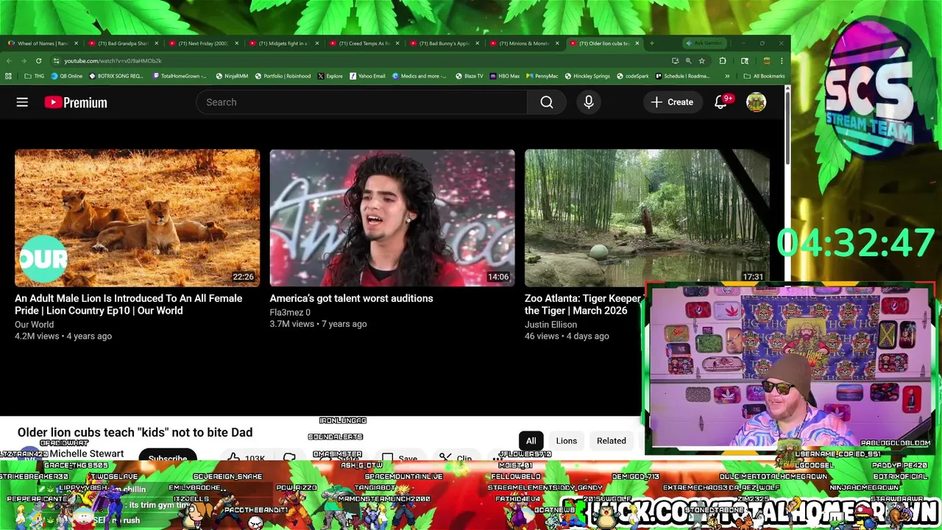Screen dimensions: 942x530
Task: Focus the YouTube Search field
Action: pyautogui.click(x=361, y=102)
